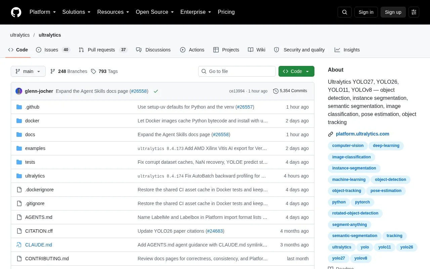Open the .github folder
Screen dimensions: 430x269
click(x=32, y=107)
